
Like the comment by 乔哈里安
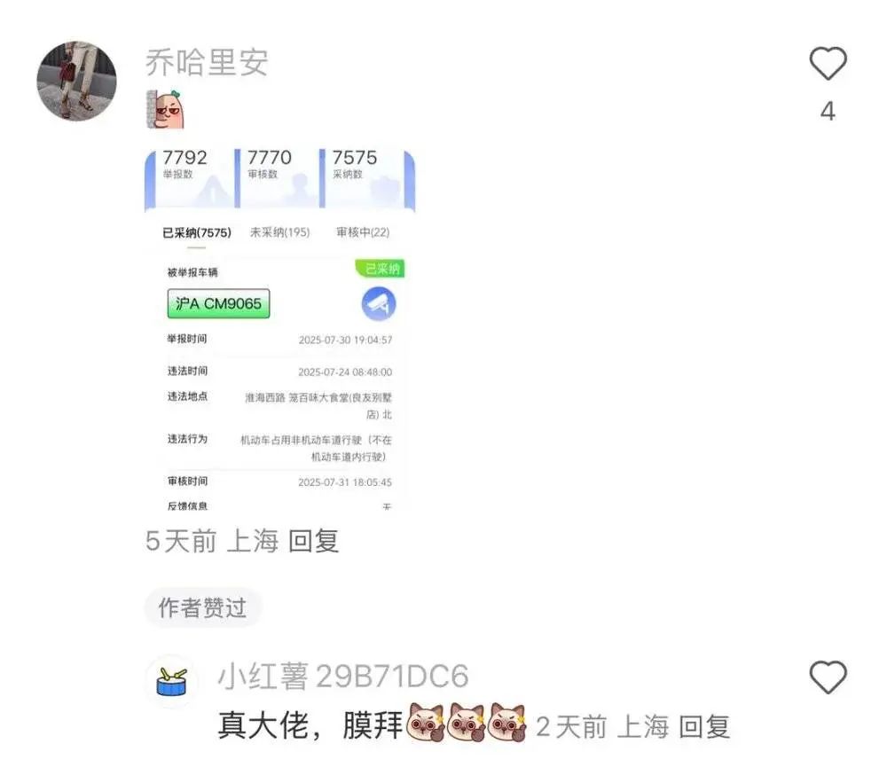click(828, 63)
